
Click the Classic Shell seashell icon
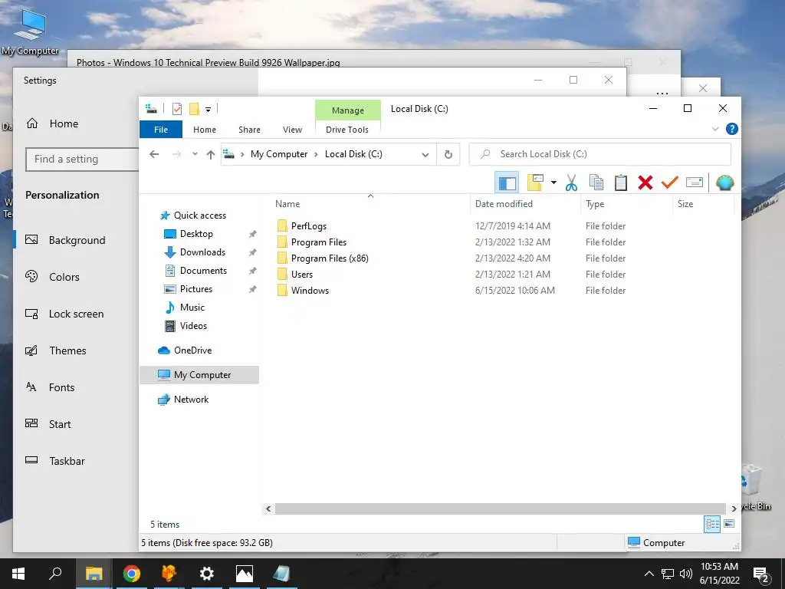click(724, 183)
